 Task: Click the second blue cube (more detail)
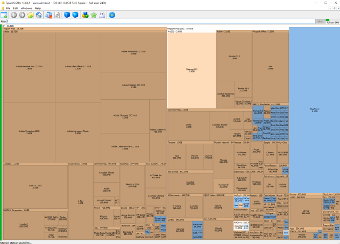pyautogui.click(x=75, y=15)
